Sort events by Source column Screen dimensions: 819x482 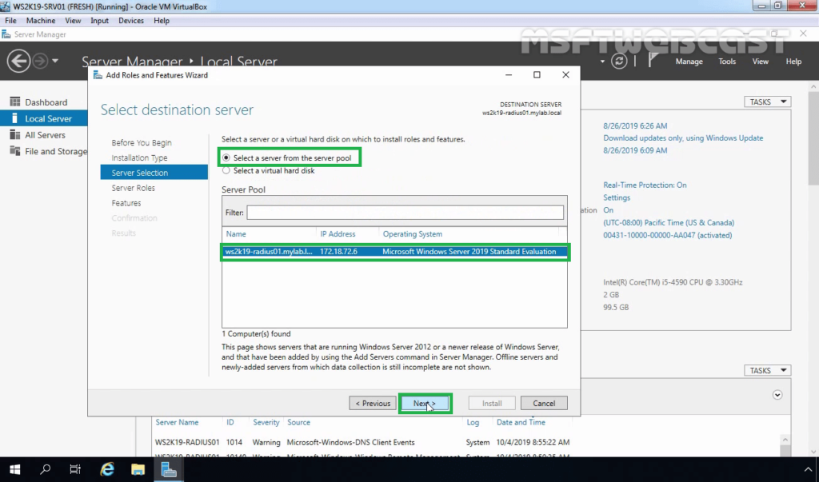pos(298,422)
